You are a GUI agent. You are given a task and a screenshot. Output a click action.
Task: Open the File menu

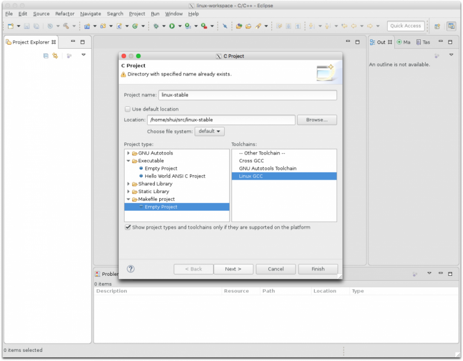tap(9, 14)
